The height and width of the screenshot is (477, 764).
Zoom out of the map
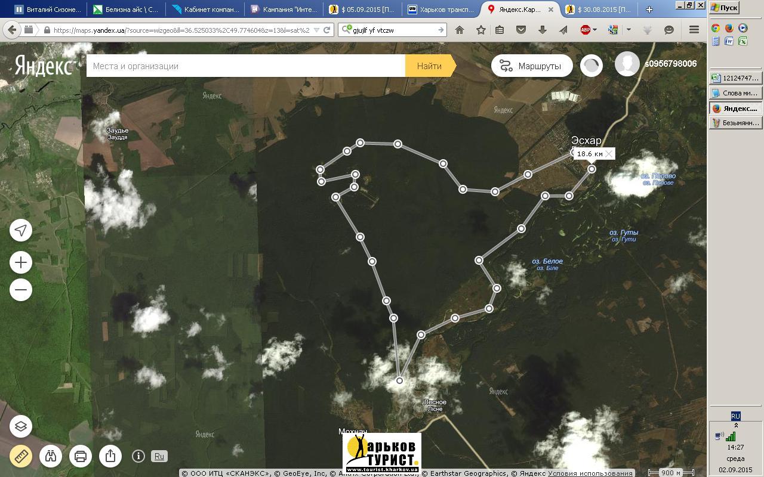tap(21, 290)
